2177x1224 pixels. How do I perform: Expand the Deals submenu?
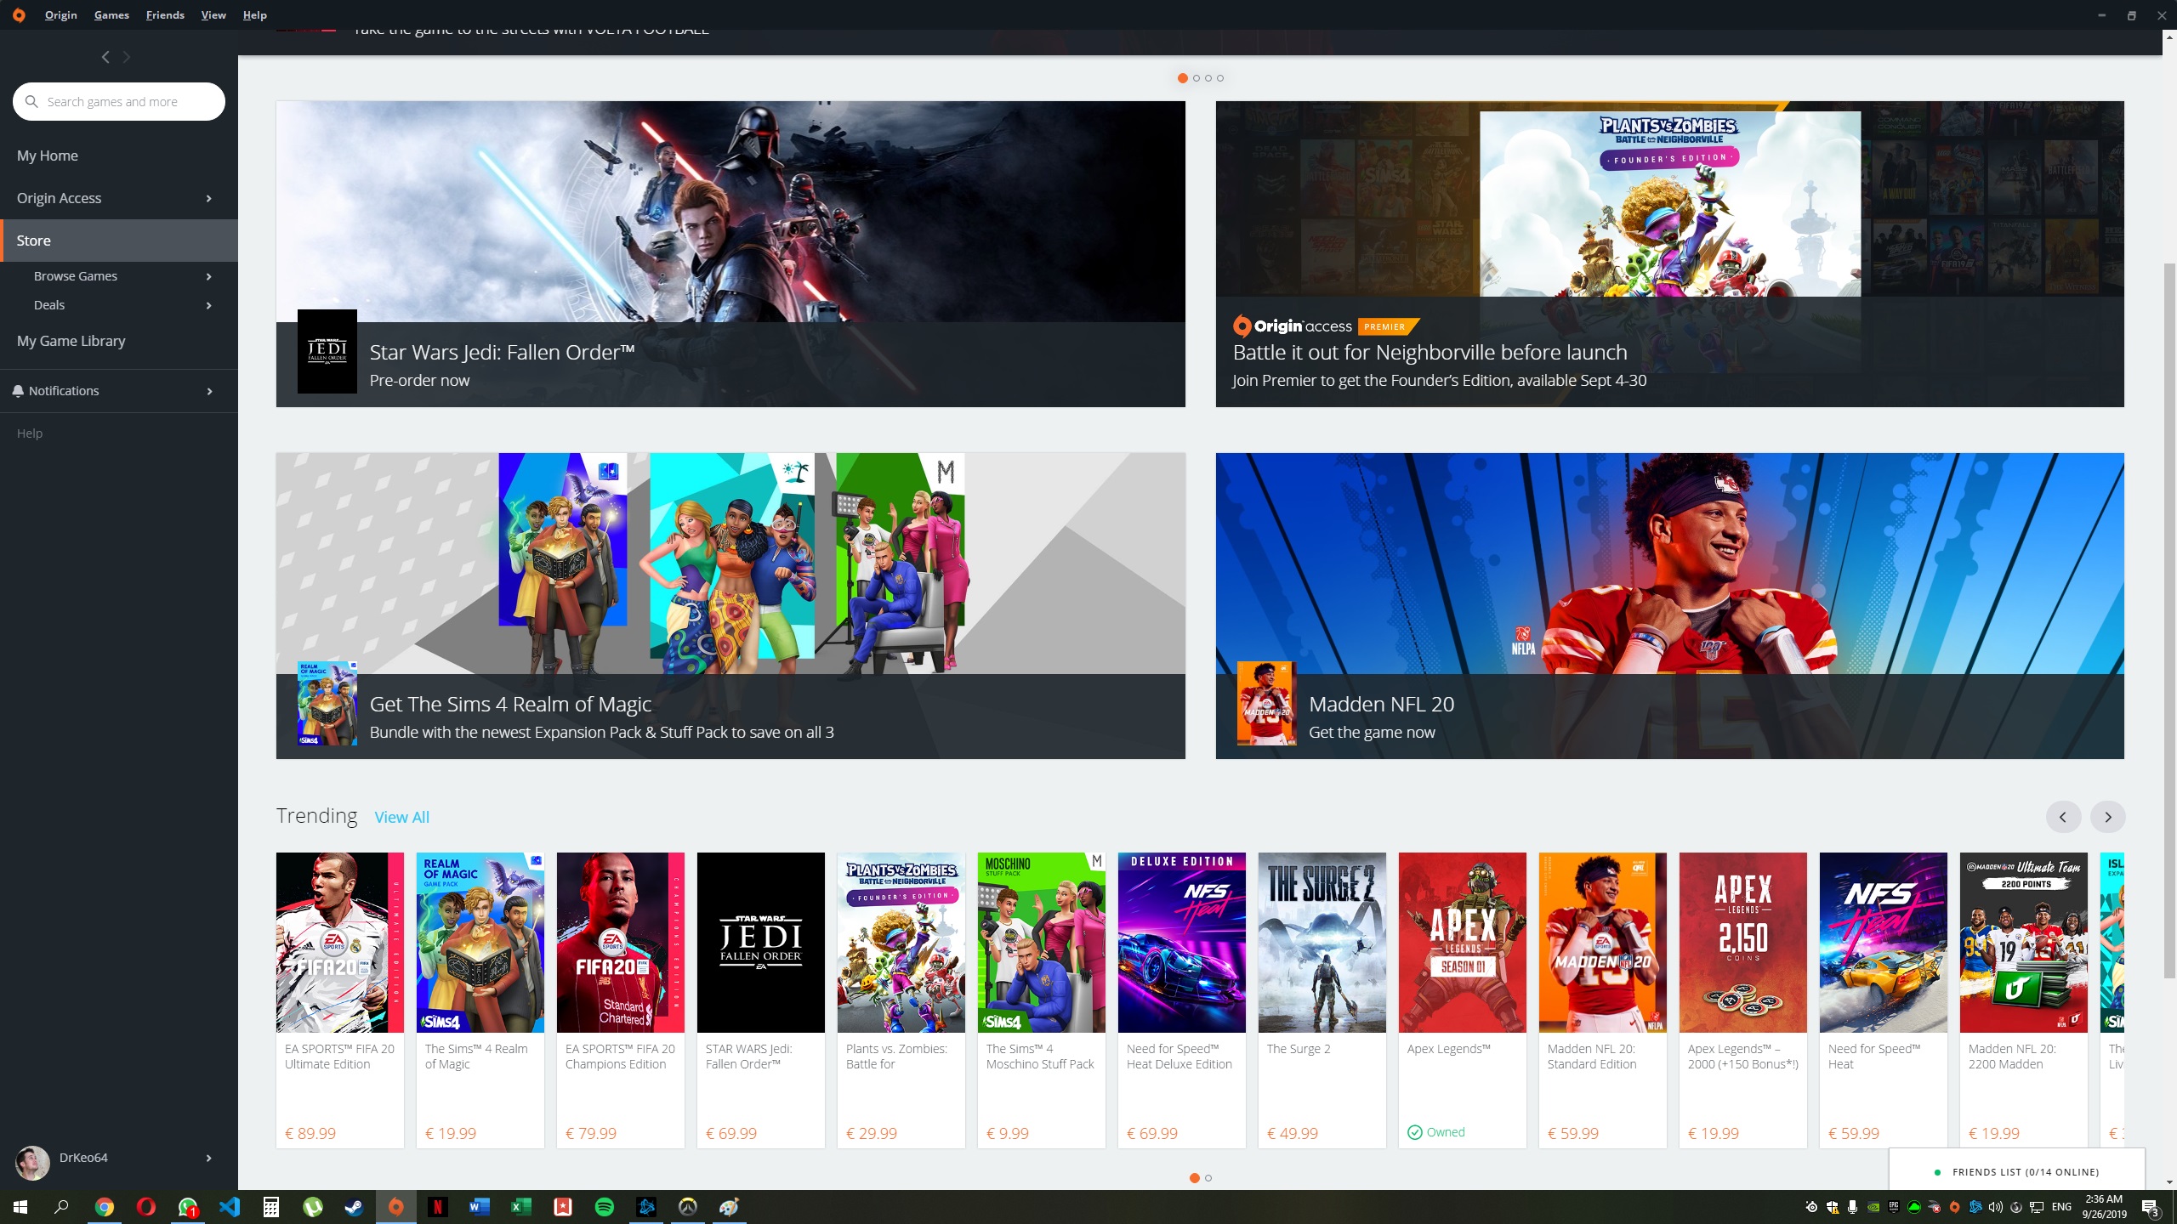[x=208, y=305]
